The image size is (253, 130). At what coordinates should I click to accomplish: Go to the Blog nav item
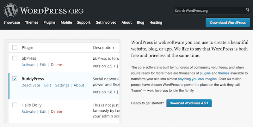pyautogui.click(x=140, y=22)
